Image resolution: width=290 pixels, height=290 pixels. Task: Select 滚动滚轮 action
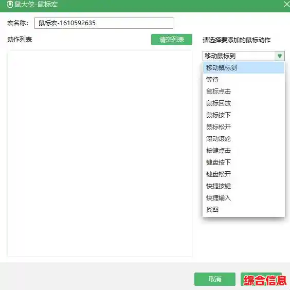pos(244,139)
